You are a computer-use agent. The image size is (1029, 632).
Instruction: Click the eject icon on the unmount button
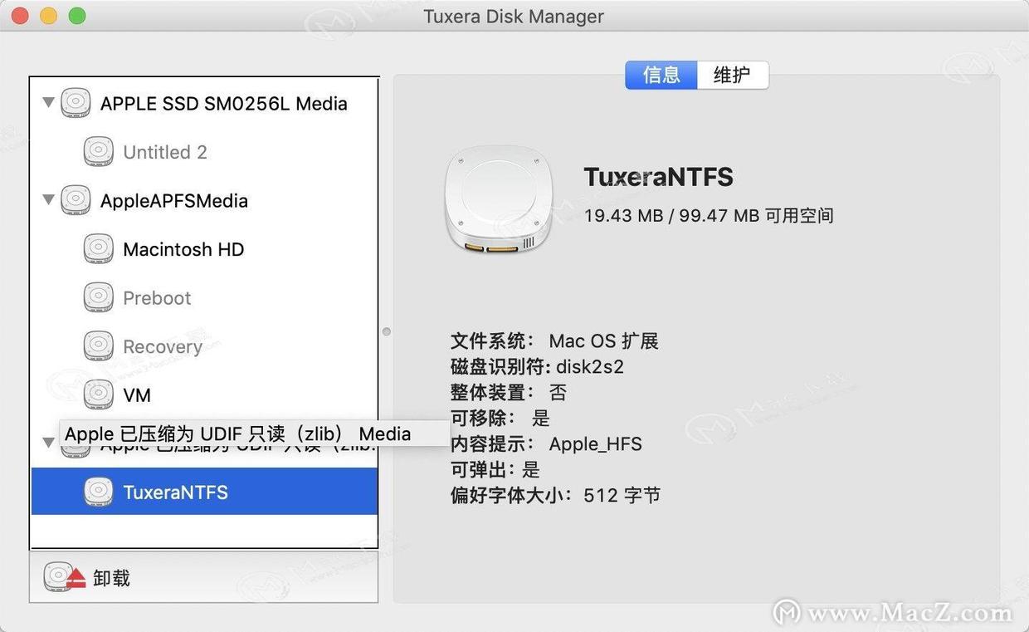click(x=76, y=579)
